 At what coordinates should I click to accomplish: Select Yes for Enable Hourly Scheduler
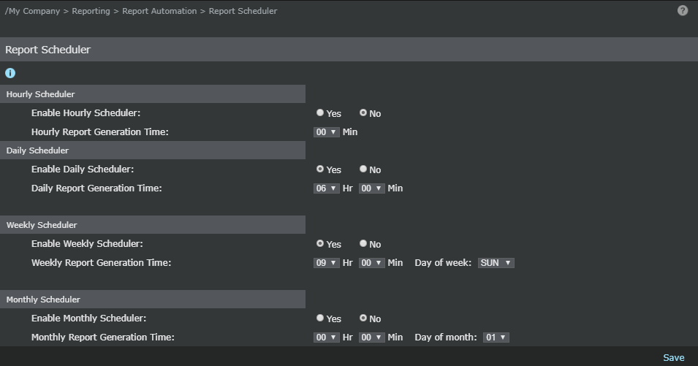pyautogui.click(x=320, y=113)
